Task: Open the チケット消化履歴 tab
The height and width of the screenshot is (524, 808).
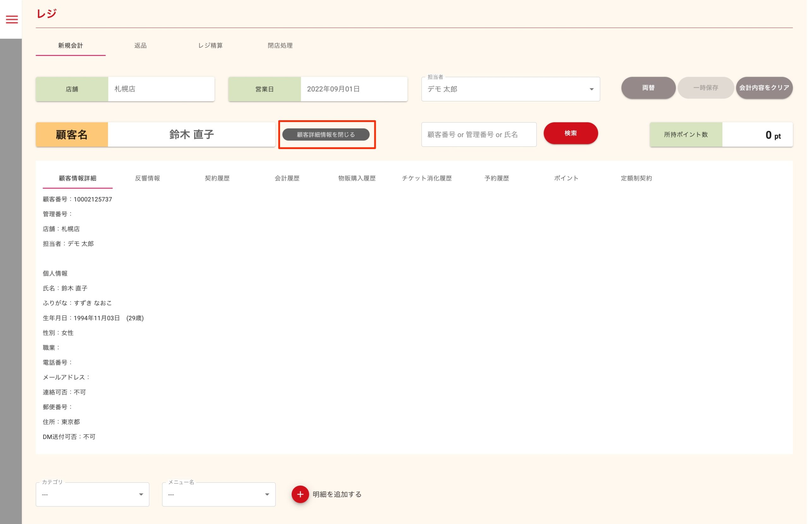Action: [x=427, y=178]
